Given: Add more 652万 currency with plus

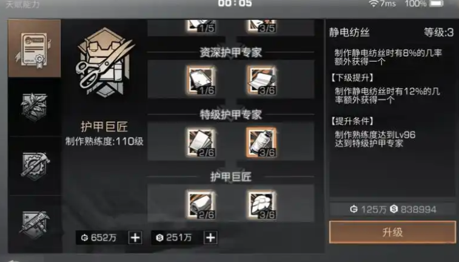Looking at the screenshot, I should click(x=135, y=238).
